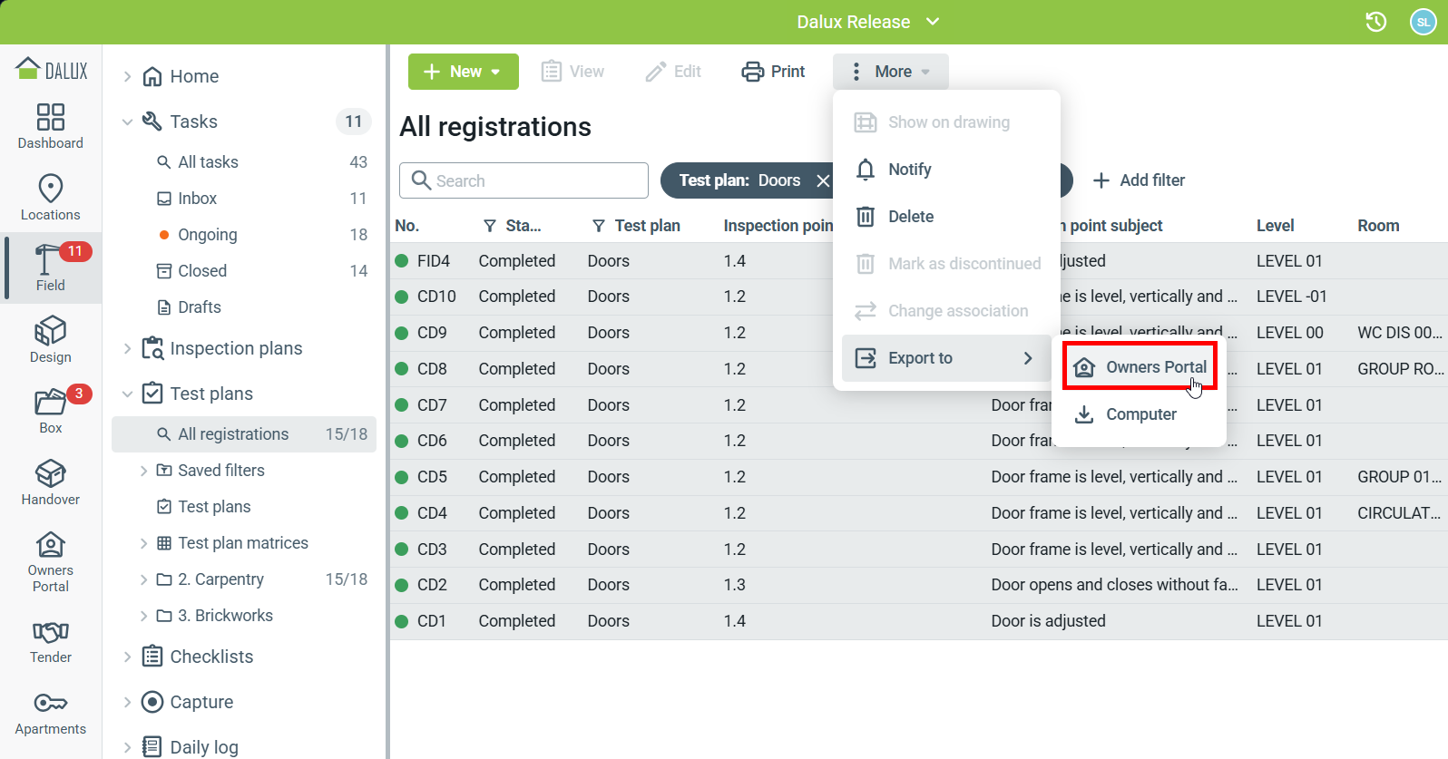The image size is (1448, 759).
Task: Expand the Saved filters node
Action: pos(143,471)
